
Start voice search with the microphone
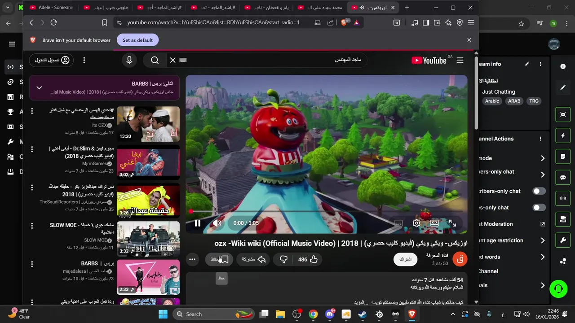129,60
